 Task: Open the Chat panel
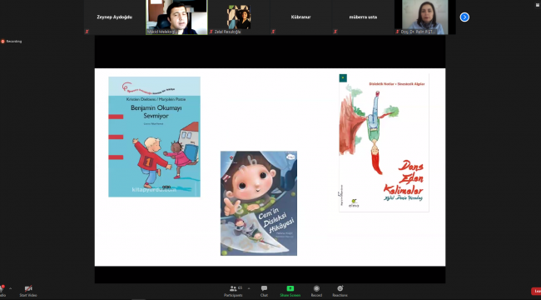[265, 291]
